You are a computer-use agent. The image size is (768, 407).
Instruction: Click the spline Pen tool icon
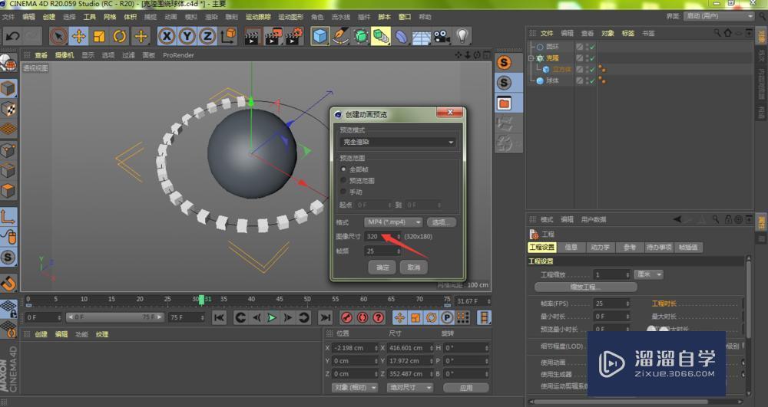(340, 36)
